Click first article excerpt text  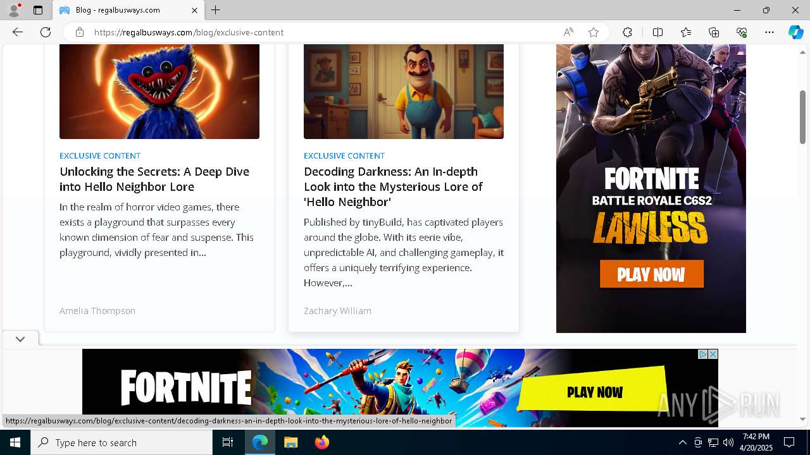click(157, 229)
